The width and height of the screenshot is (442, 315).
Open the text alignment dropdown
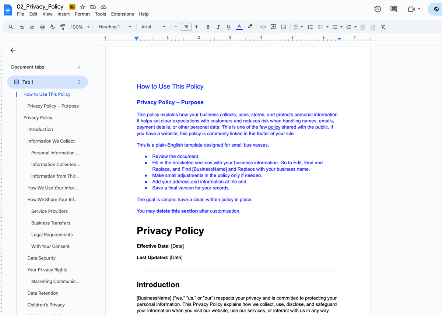pyautogui.click(x=298, y=27)
